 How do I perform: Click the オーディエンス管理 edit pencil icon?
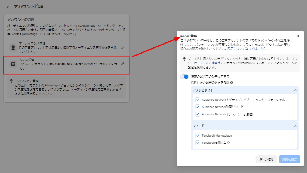(123, 47)
